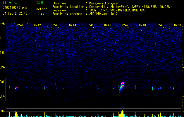The width and height of the screenshot is (184, 117).
Task: Click the meteor echo blob just before 0241
Action: click(16, 88)
